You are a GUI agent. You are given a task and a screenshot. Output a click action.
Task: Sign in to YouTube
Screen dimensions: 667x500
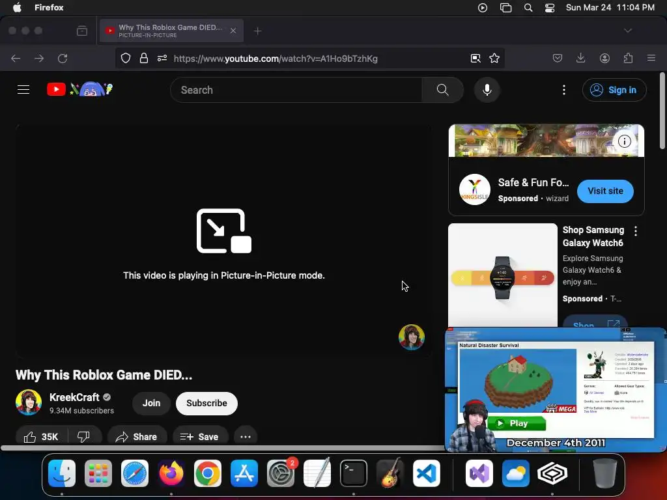coord(614,90)
